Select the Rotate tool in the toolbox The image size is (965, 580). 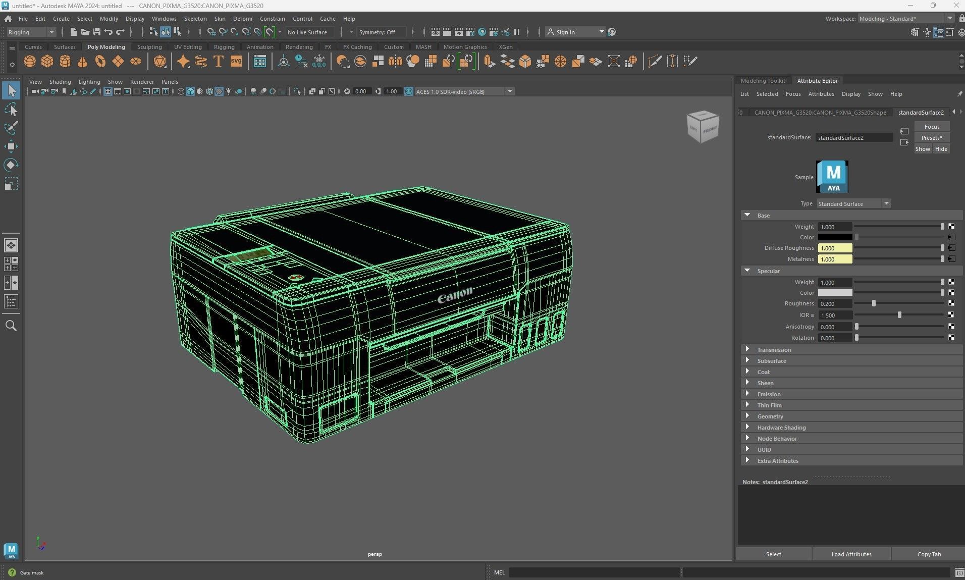[x=11, y=165]
